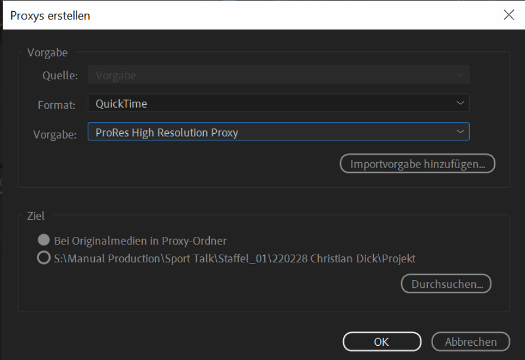Select the radio button Bei Originalmedien in Proxy-Ordner

click(x=44, y=240)
